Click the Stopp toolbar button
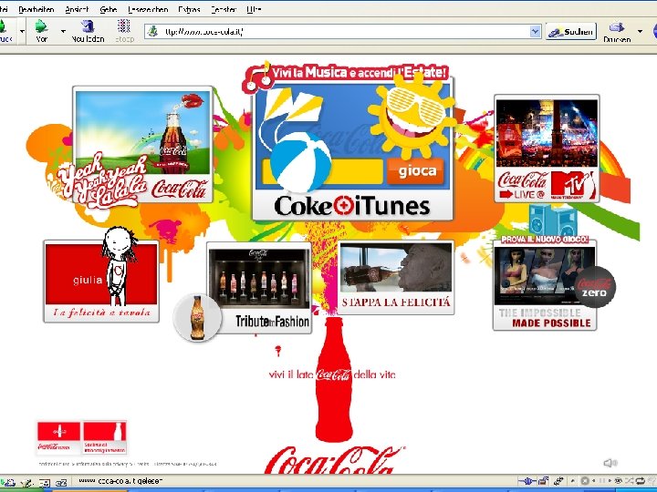657x492 pixels. point(124,31)
